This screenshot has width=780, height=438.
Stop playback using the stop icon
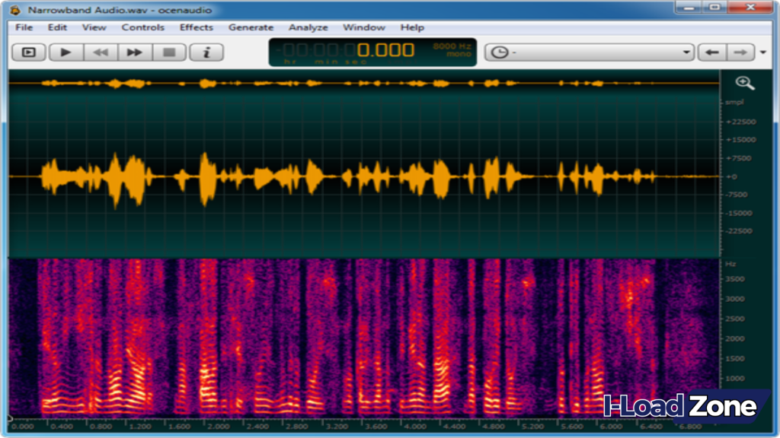pyautogui.click(x=168, y=52)
